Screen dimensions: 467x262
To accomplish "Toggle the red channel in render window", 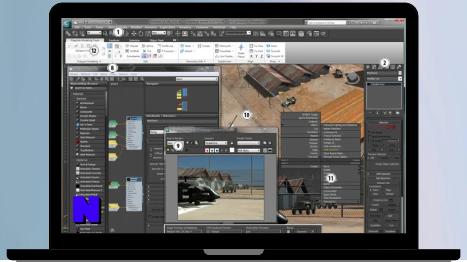I will (207, 151).
